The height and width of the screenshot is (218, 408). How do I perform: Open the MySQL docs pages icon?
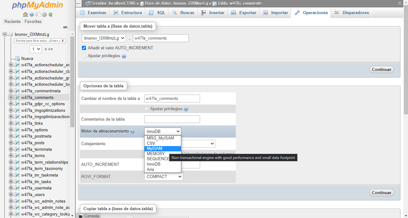coord(38,14)
